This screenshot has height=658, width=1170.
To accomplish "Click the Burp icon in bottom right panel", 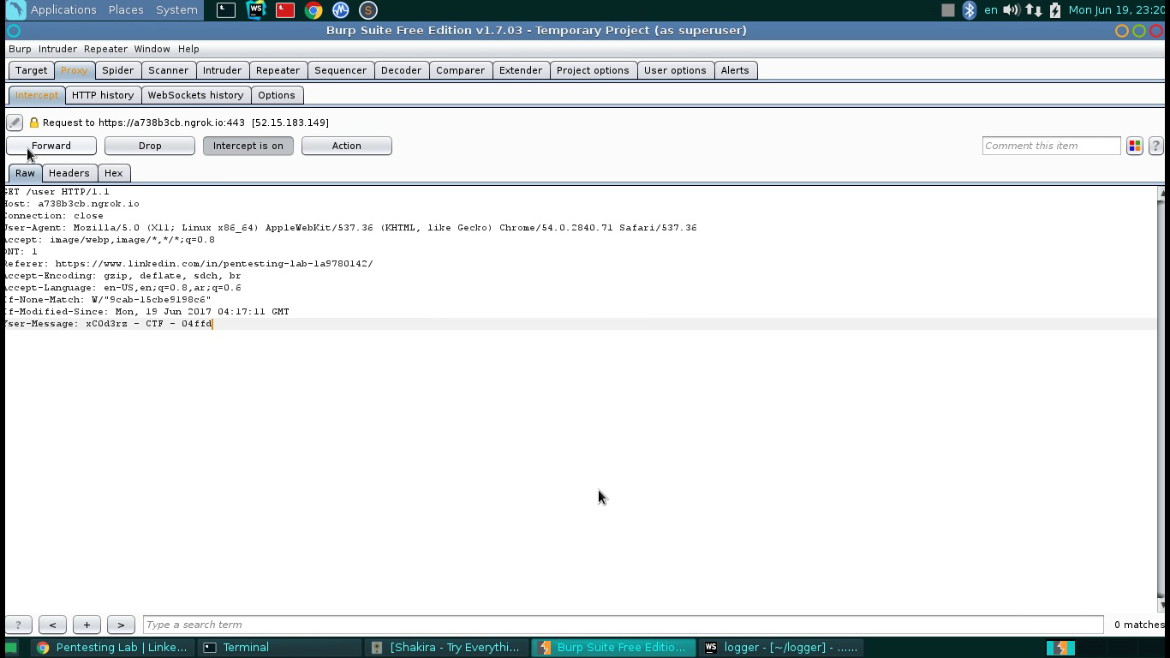I will (1060, 648).
